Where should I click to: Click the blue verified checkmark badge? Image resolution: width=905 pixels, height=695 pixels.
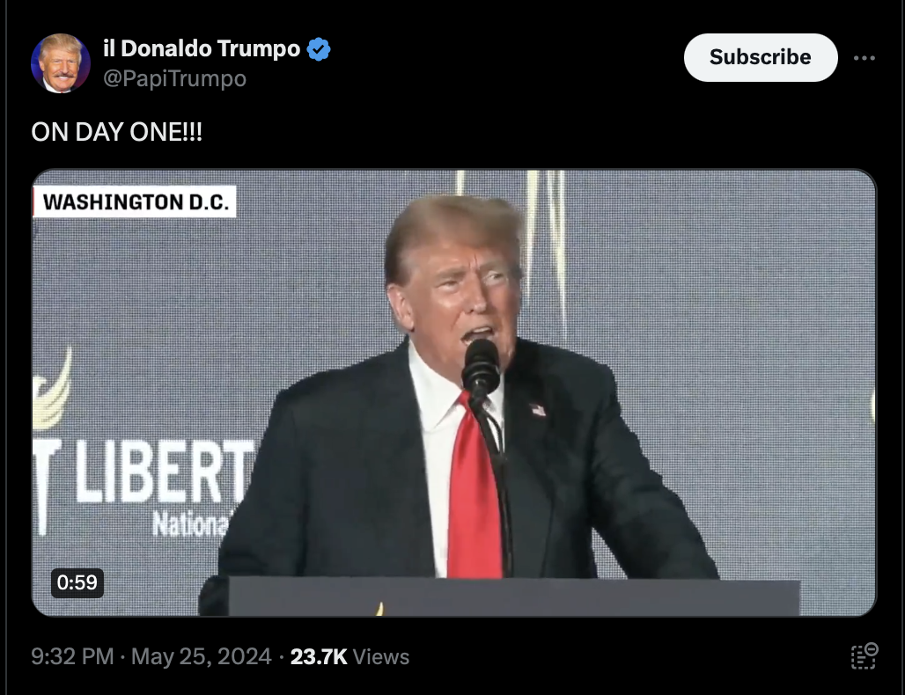(319, 49)
